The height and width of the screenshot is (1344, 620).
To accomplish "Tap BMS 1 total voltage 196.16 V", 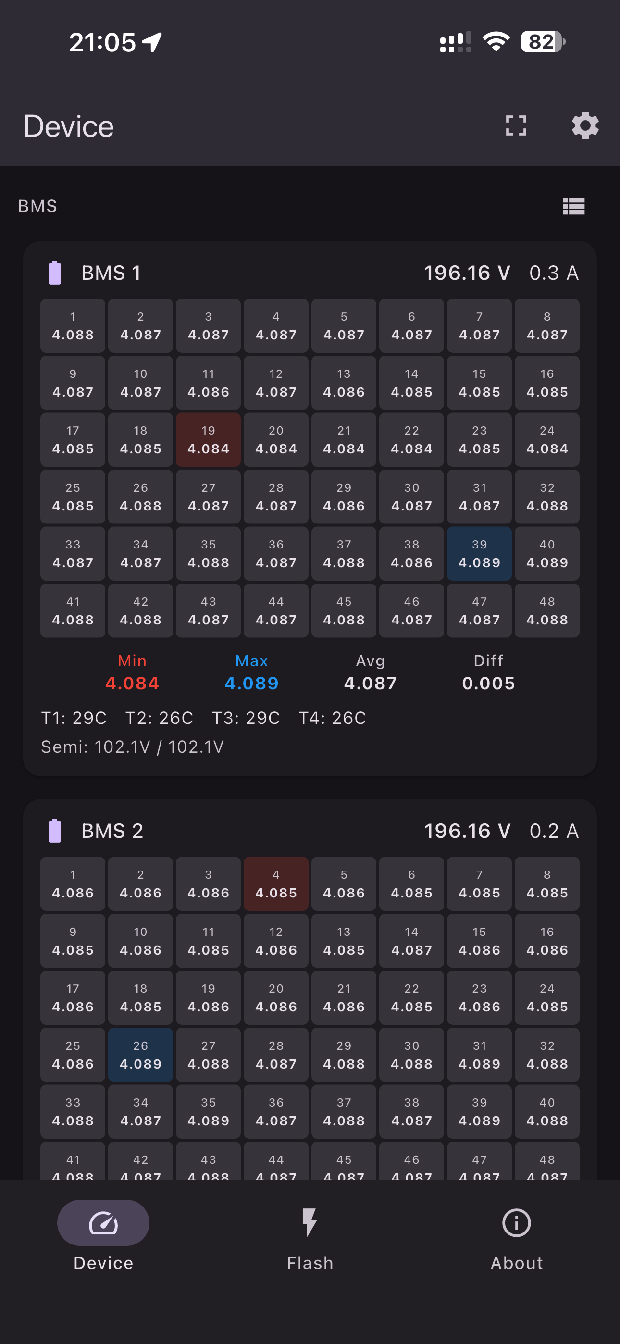I will (x=467, y=273).
